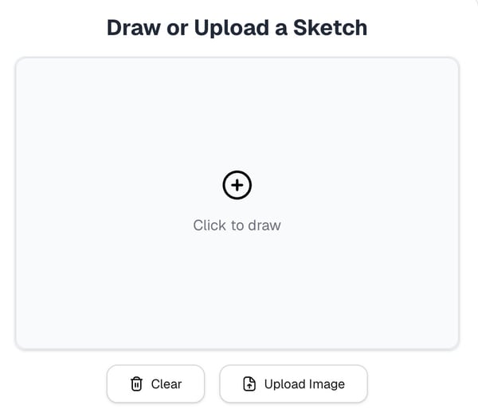
Task: Tap the add icon above "Click to draw"
Action: [x=237, y=185]
